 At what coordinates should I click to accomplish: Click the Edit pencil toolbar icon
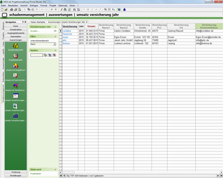(61, 9)
